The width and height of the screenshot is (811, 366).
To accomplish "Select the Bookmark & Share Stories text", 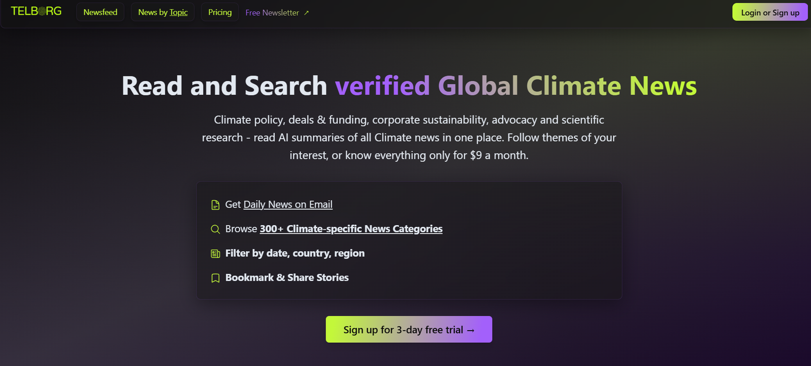I will click(287, 277).
